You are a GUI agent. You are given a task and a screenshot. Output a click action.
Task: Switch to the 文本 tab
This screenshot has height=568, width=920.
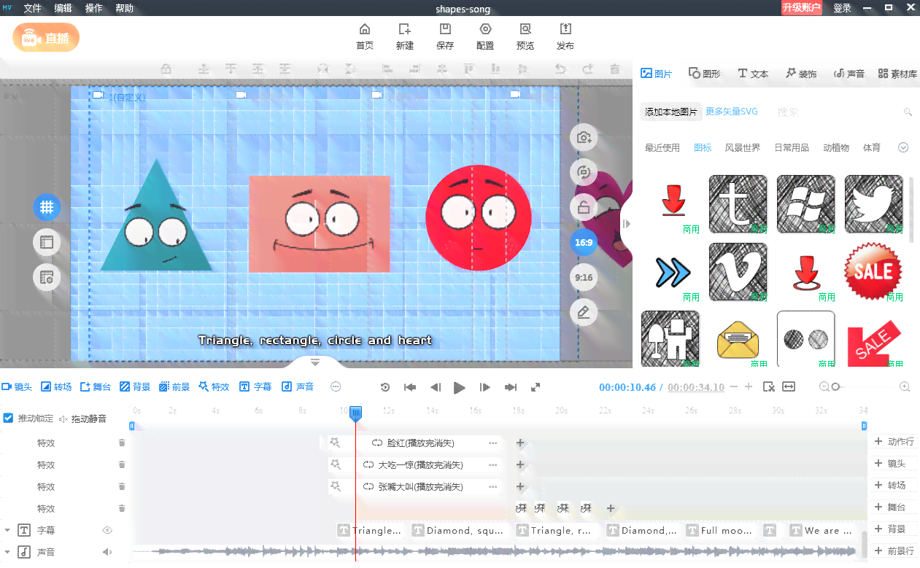coord(753,74)
